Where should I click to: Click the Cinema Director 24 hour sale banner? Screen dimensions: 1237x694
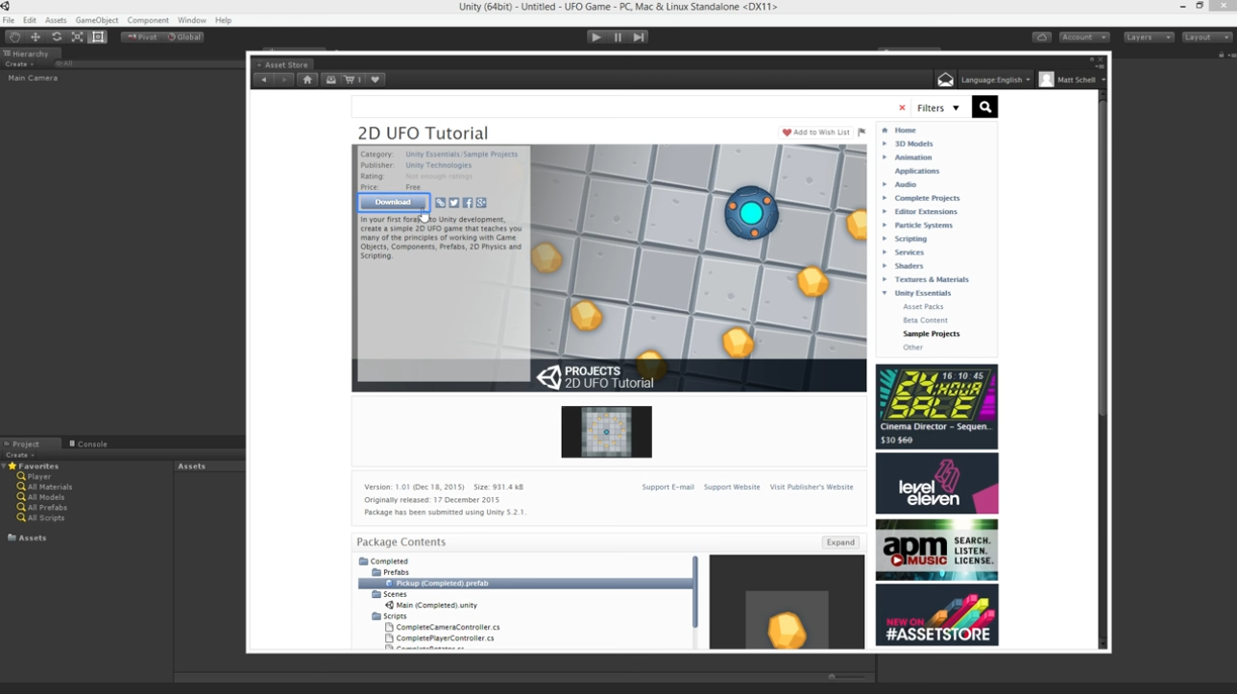coord(936,407)
